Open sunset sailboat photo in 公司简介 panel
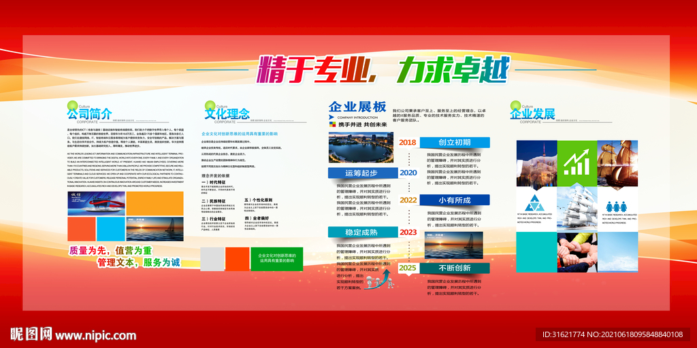The image size is (697, 348). (155, 229)
